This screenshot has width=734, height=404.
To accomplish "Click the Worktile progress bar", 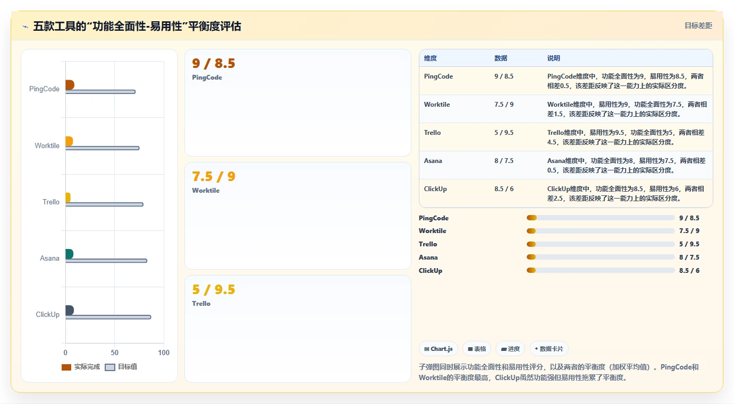I will pos(601,231).
